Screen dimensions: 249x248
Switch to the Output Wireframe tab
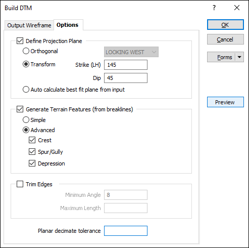tap(29, 25)
